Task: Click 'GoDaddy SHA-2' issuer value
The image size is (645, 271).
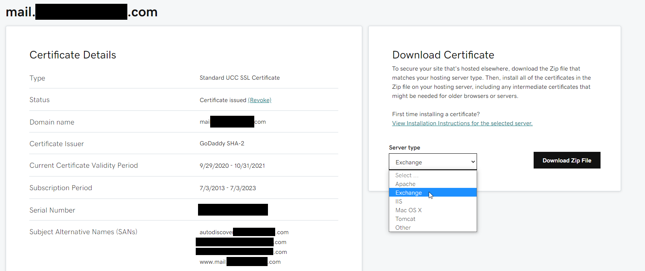Action: point(222,143)
